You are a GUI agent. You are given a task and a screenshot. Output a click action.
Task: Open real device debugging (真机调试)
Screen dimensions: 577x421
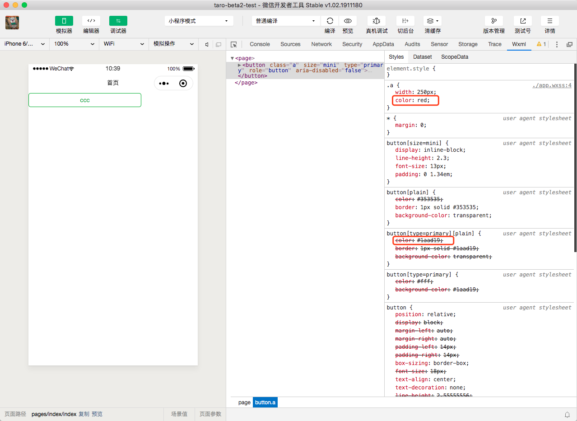377,21
